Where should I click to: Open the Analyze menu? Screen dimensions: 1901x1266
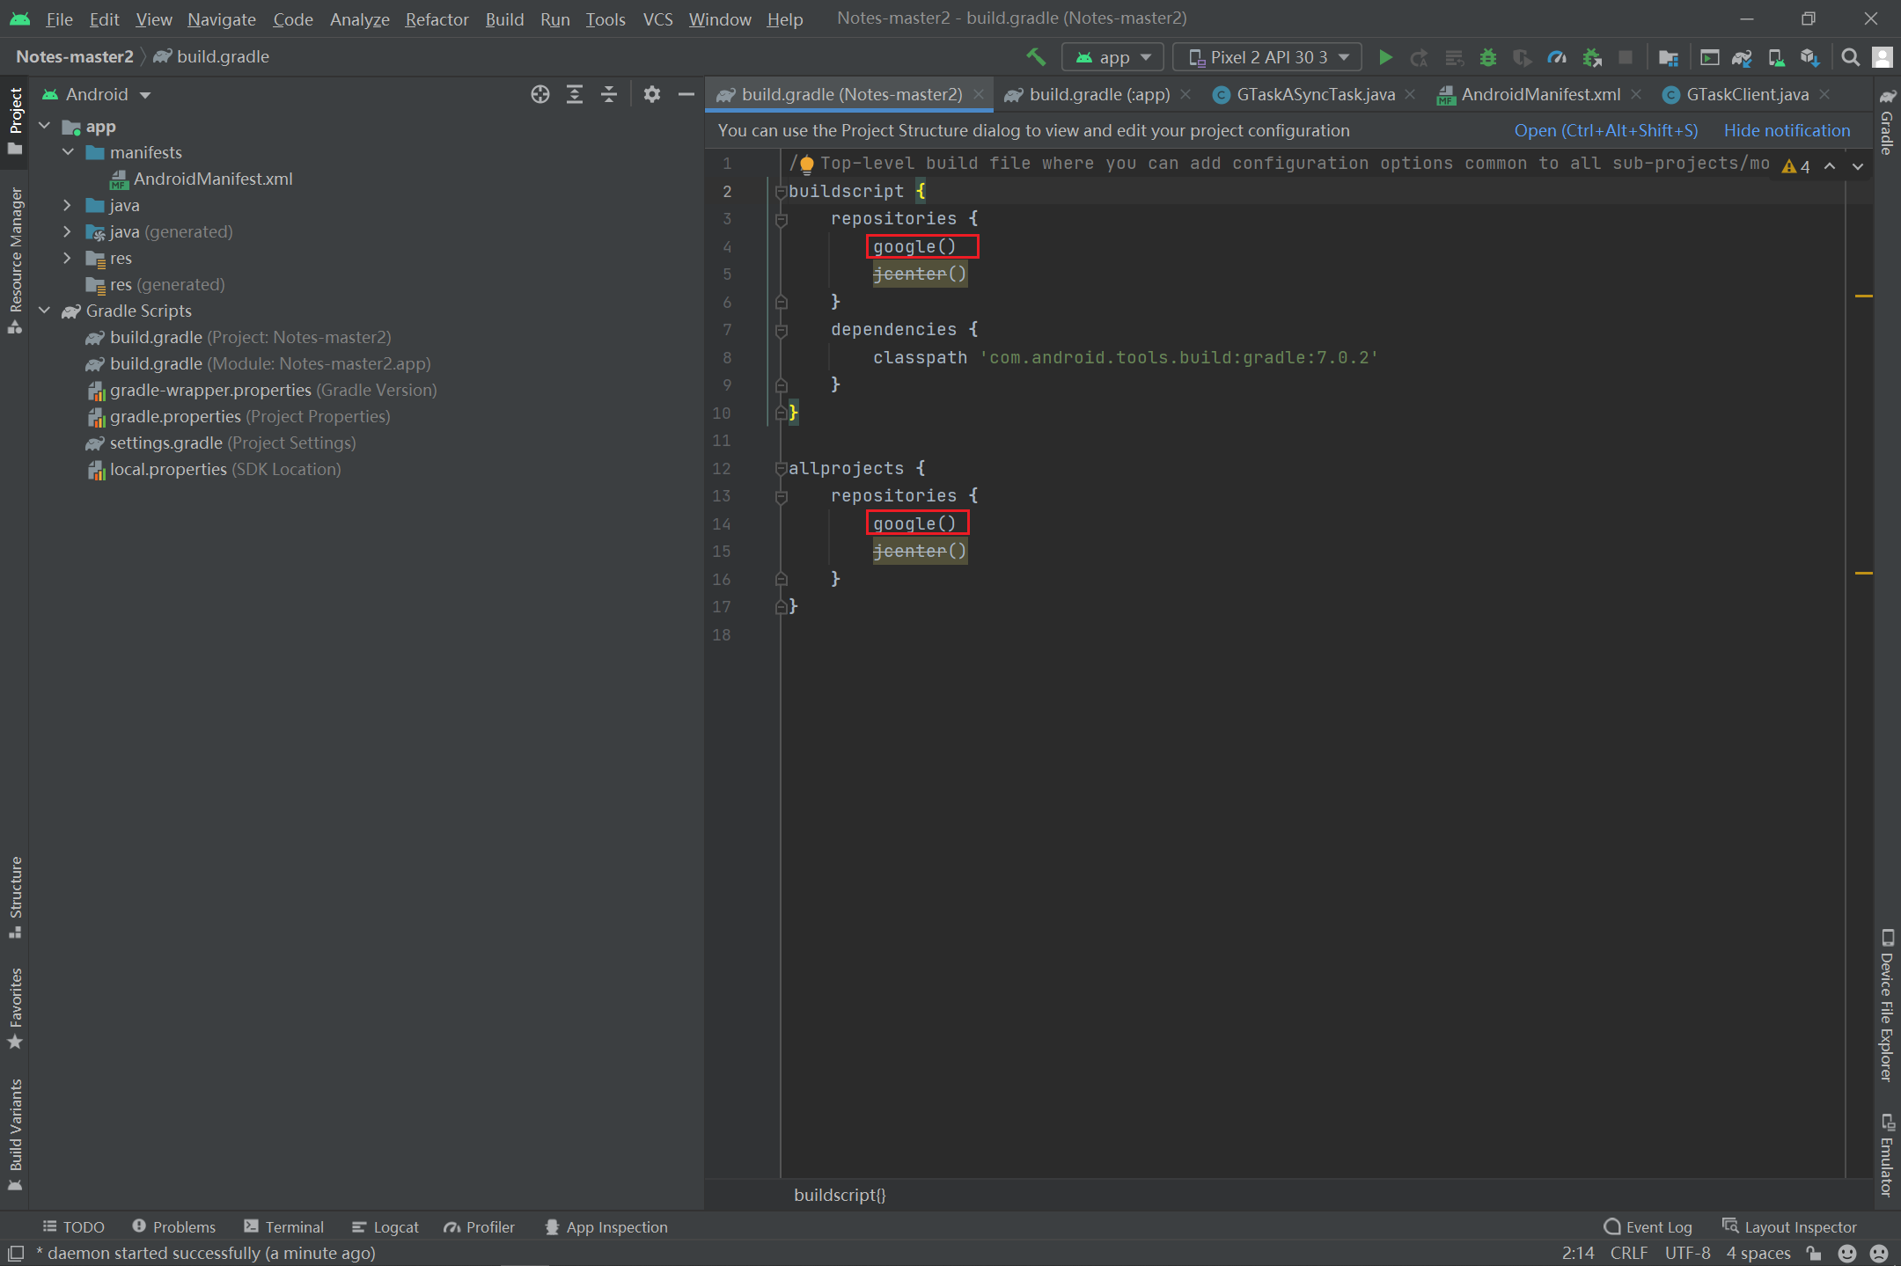click(359, 18)
